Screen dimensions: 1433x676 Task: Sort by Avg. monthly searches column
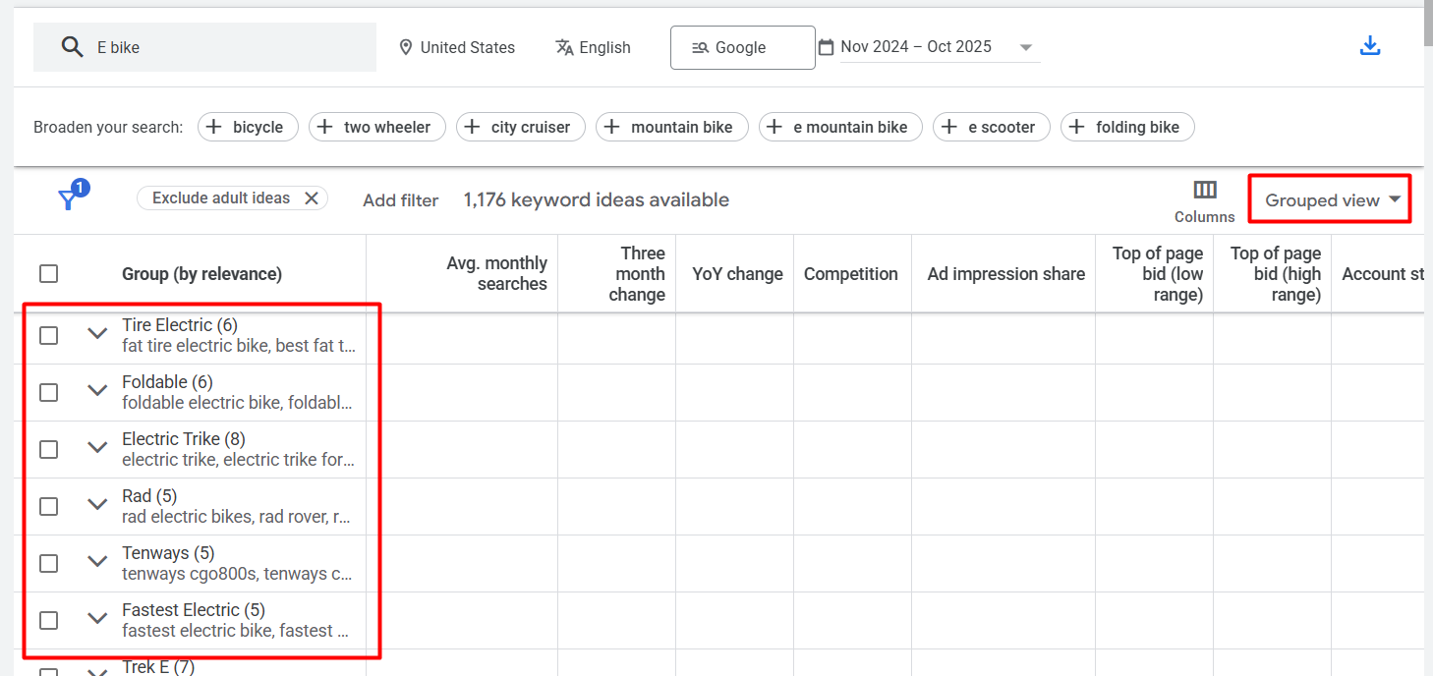coord(496,274)
